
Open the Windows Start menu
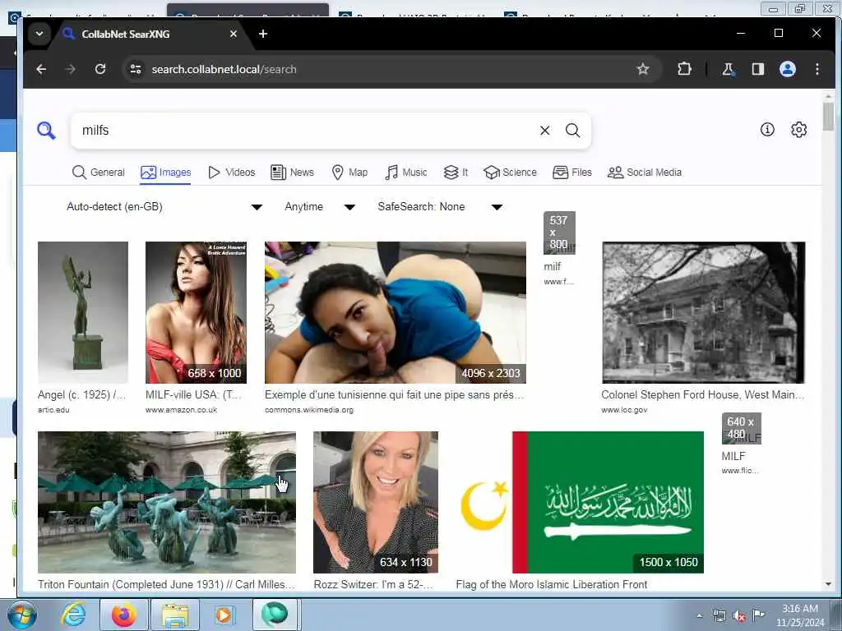tap(21, 615)
